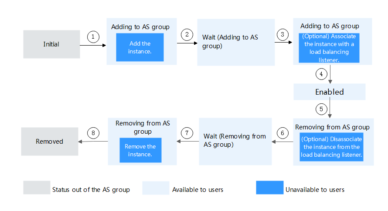Click the circled number 6 step marker
Screen dimensions: 388x211
[x=282, y=133]
